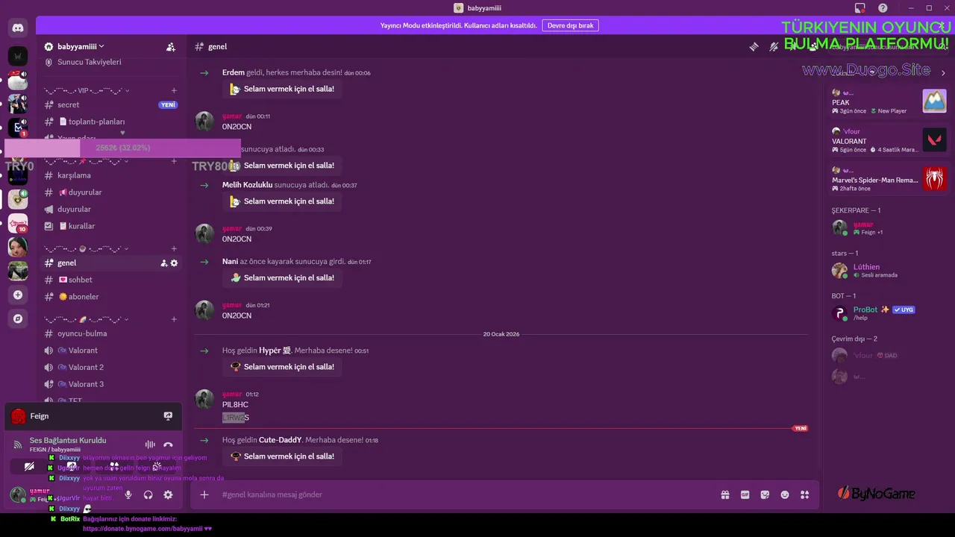Open the invite people icon beside server name
Image resolution: width=955 pixels, height=537 pixels.
coord(171,46)
